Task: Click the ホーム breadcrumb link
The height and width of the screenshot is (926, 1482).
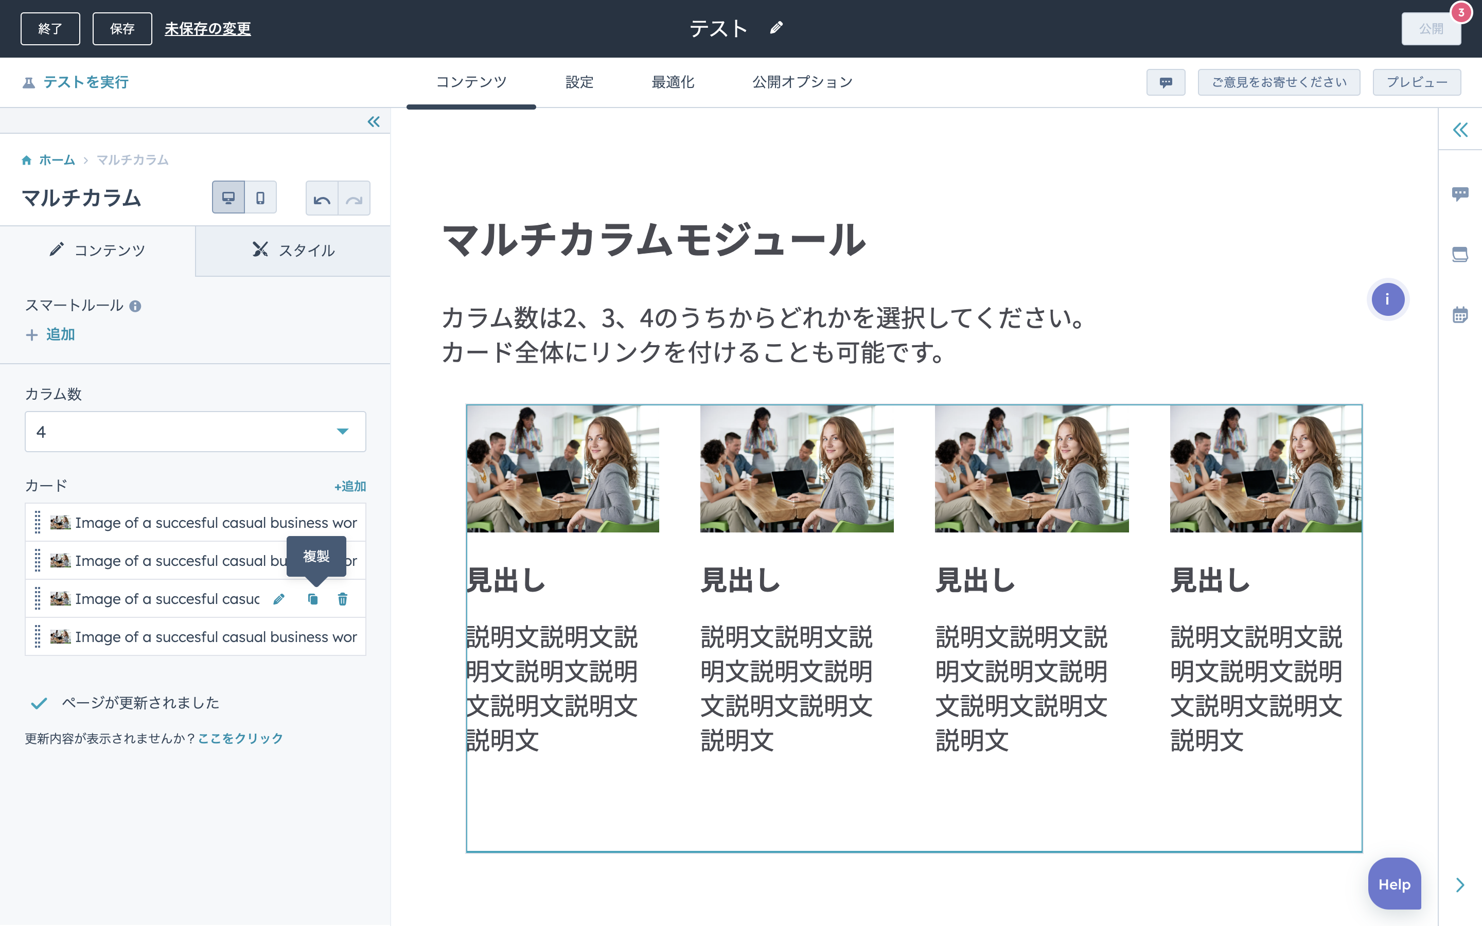Action: [x=56, y=160]
